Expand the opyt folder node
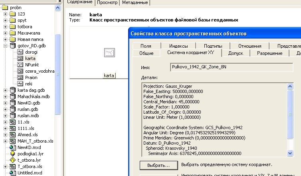 click(5, 20)
